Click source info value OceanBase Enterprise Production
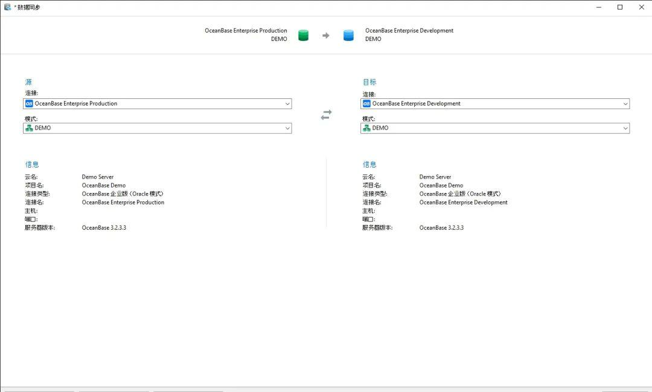The image size is (652, 392). click(x=123, y=203)
